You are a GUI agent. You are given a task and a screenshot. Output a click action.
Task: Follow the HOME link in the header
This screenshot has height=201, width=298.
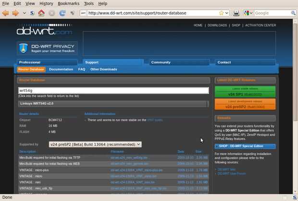198,25
